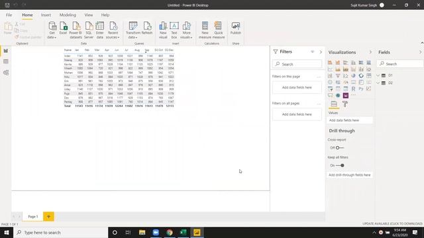
Task: Open the Get data dropdown
Action: click(52, 30)
